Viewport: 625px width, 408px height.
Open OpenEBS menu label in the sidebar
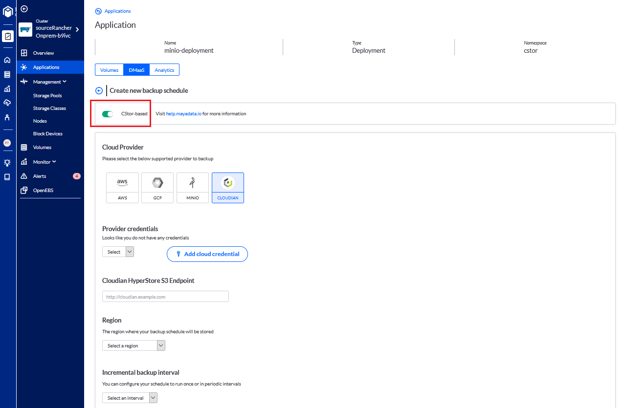click(43, 190)
